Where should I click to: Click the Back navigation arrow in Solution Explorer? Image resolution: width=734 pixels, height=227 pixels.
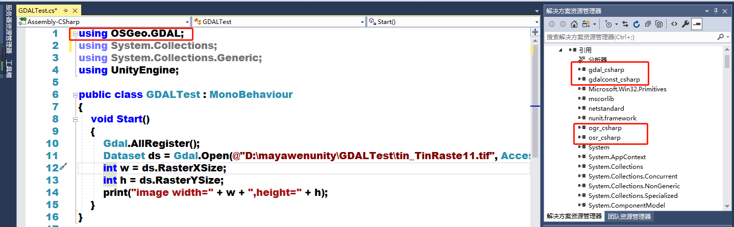click(552, 24)
